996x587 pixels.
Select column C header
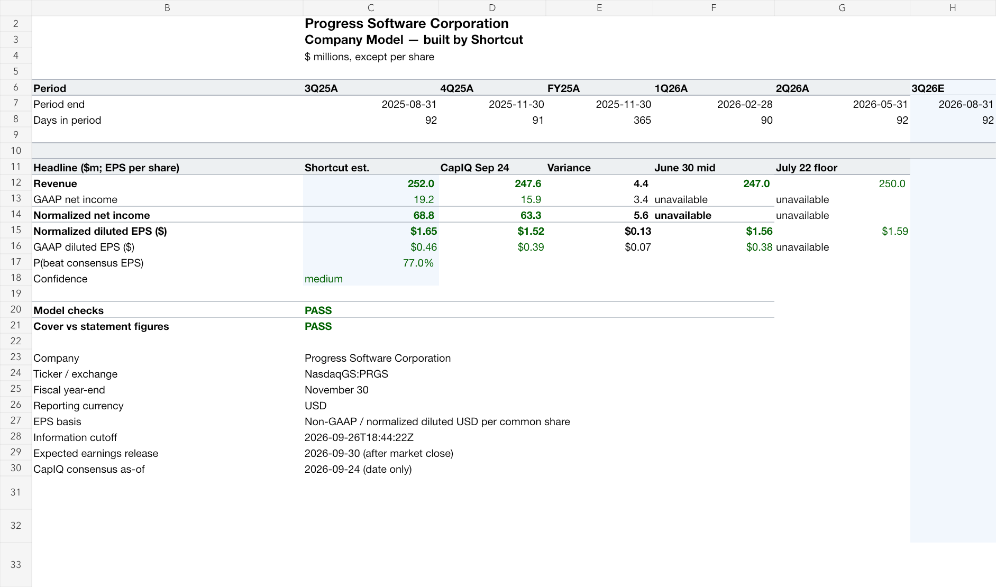pos(371,8)
